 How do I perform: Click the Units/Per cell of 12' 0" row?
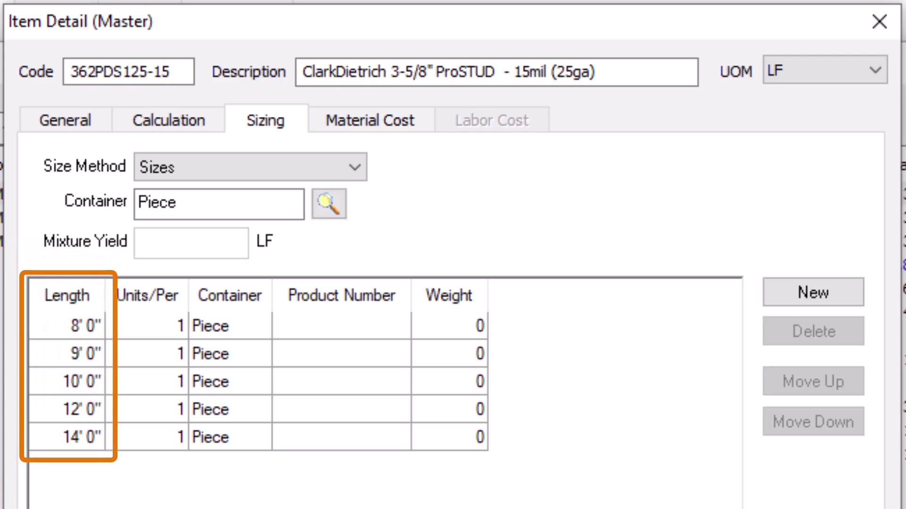[x=151, y=409]
